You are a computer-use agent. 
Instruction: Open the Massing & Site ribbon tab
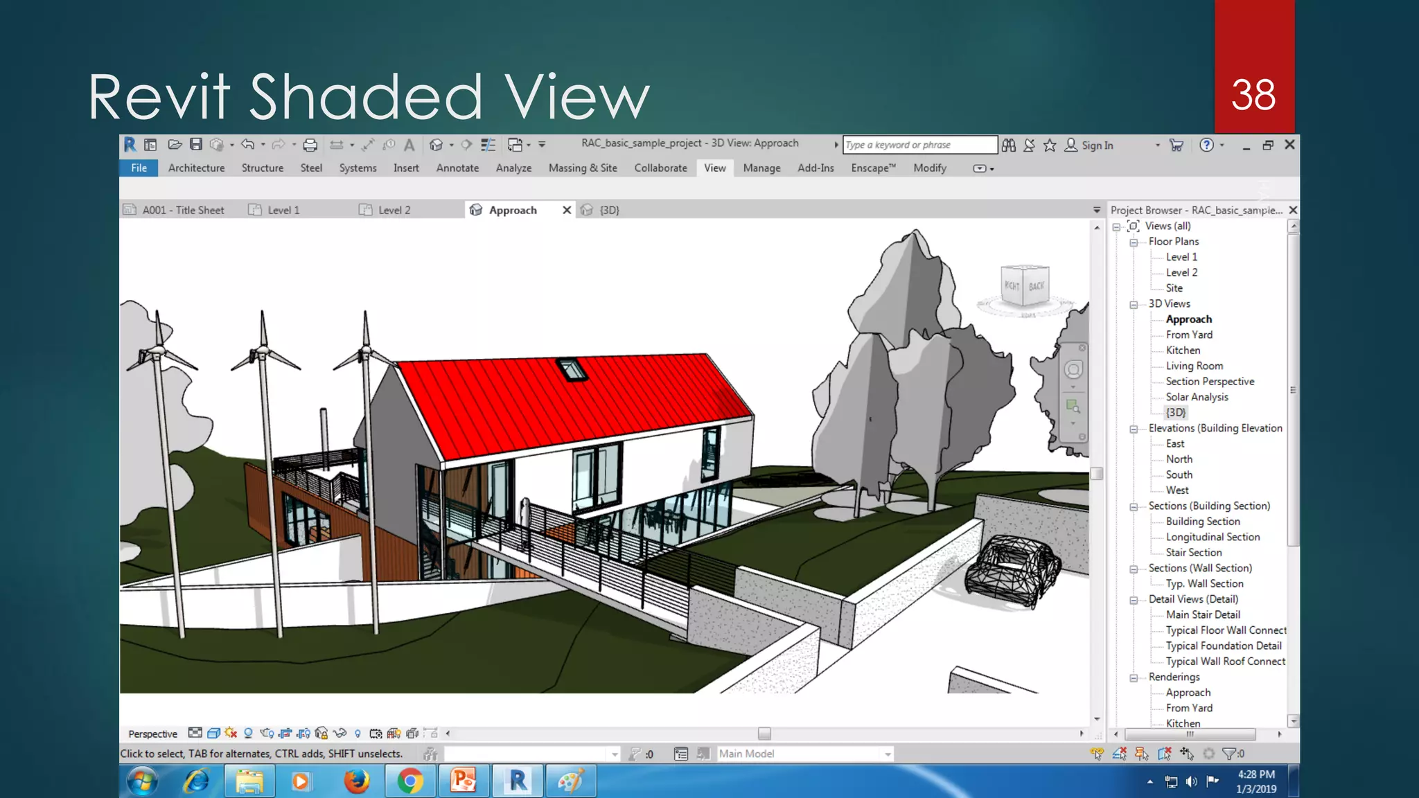583,168
